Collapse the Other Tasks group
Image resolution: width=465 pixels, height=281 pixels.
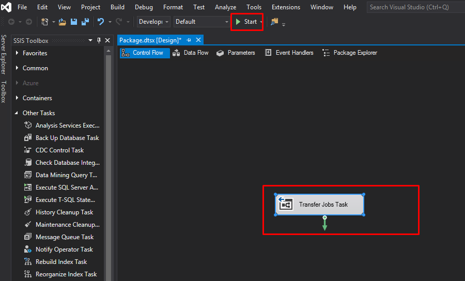(x=17, y=113)
